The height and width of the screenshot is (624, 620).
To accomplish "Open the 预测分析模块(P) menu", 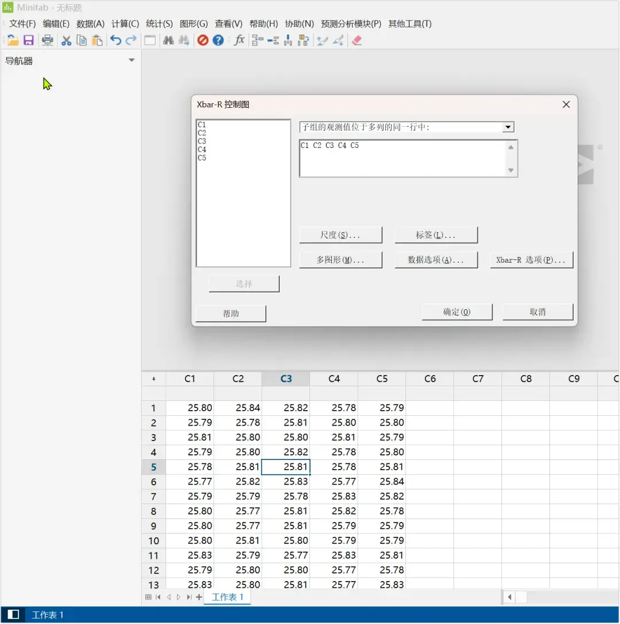I will pyautogui.click(x=351, y=24).
